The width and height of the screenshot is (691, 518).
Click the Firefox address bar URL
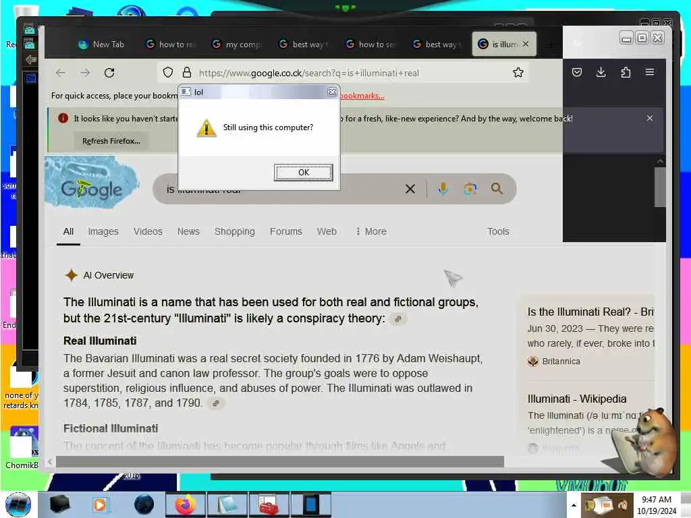308,73
